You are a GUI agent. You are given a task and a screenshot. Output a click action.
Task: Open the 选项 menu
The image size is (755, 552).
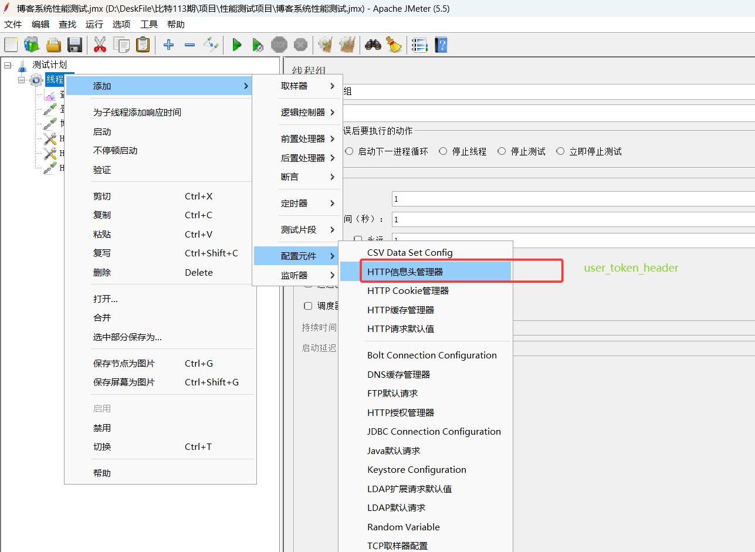coord(121,24)
